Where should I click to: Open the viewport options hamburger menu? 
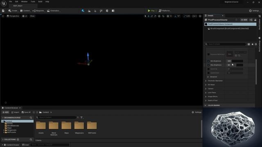point(3,16)
